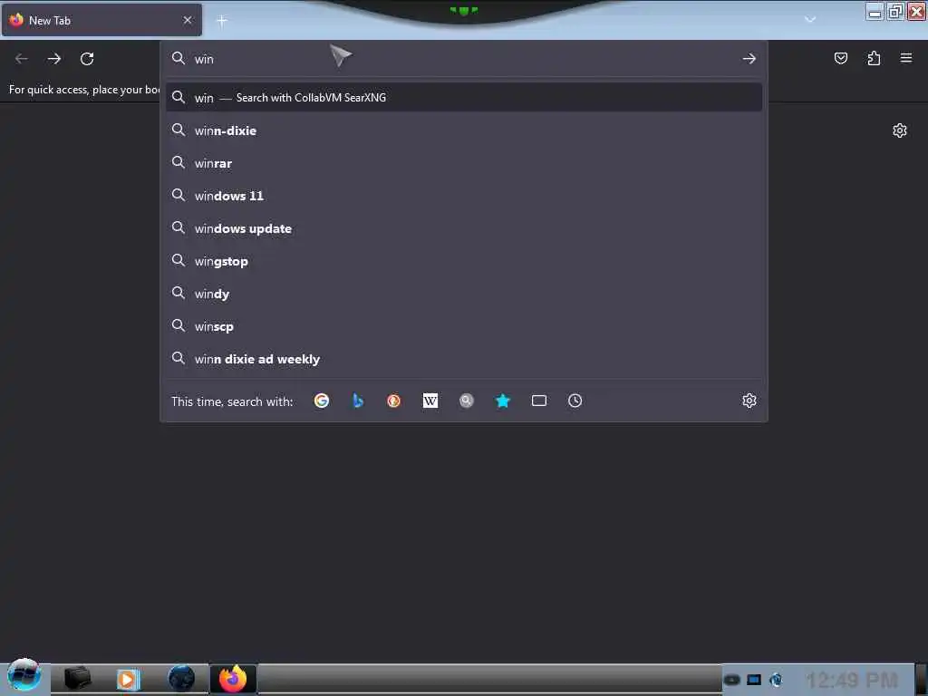Screen dimensions: 928x696
Task: Pick suggestion winscp
Action: [464, 326]
